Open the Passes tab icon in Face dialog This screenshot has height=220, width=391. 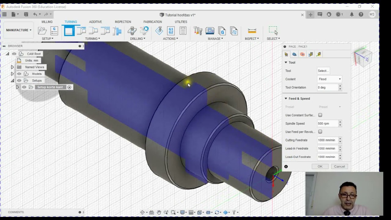311,54
